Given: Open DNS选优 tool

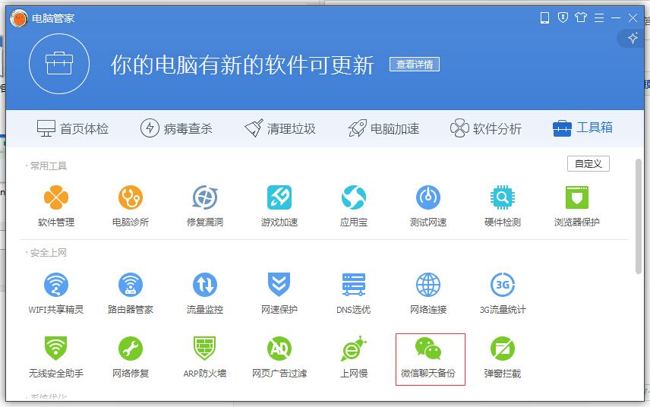Looking at the screenshot, I should [354, 293].
